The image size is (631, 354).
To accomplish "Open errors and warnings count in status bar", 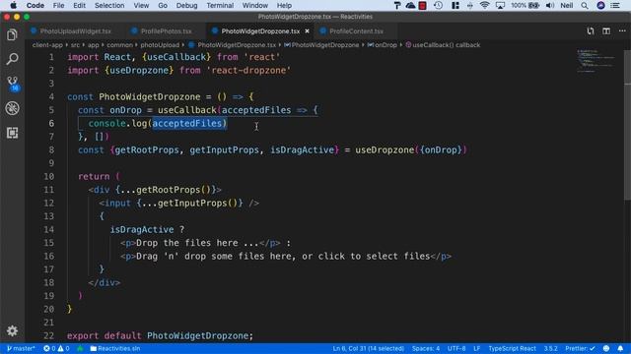I will coord(56,348).
